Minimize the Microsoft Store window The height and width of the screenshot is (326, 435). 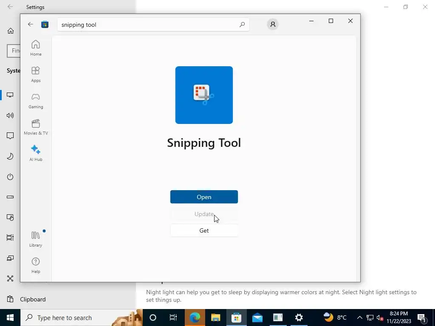pos(311,21)
